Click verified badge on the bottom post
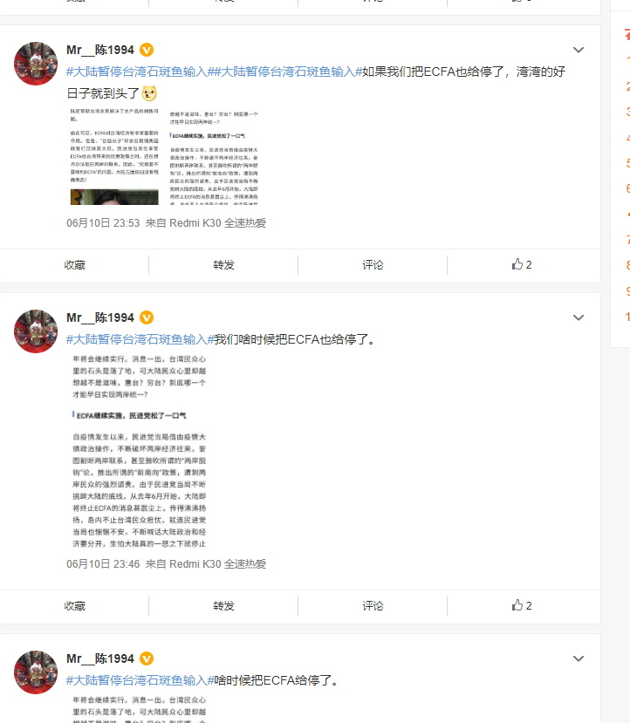This screenshot has width=630, height=723. coord(147,658)
